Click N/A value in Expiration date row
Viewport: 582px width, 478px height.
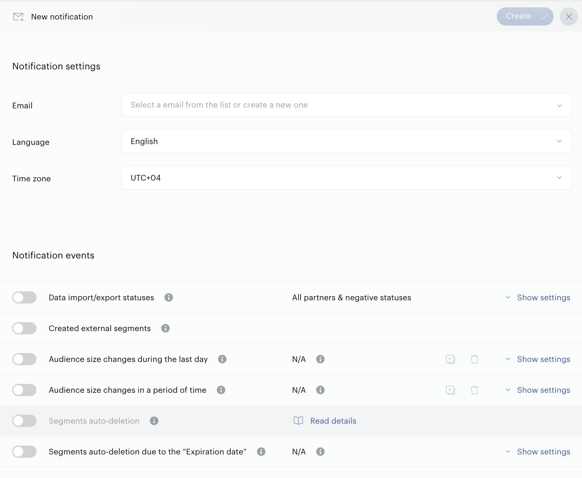coord(299,452)
